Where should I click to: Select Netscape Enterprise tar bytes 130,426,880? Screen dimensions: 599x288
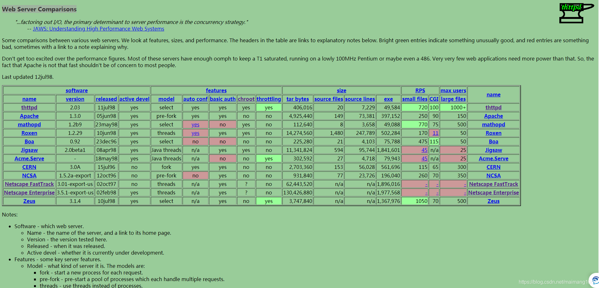[x=298, y=193]
